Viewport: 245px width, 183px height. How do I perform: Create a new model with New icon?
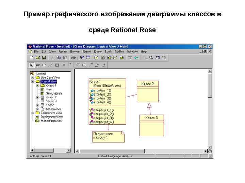click(x=31, y=58)
